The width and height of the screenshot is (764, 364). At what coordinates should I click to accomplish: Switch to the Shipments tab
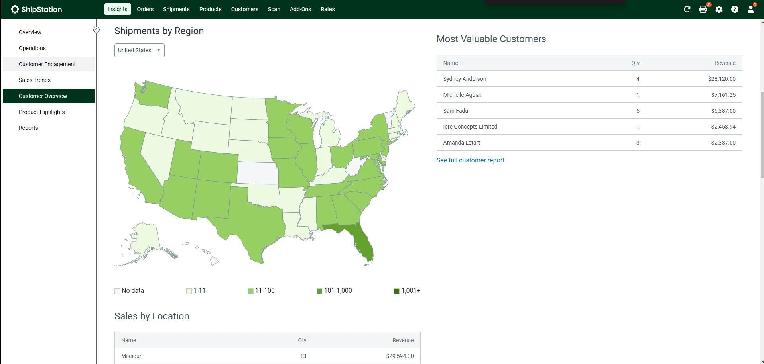pyautogui.click(x=176, y=9)
